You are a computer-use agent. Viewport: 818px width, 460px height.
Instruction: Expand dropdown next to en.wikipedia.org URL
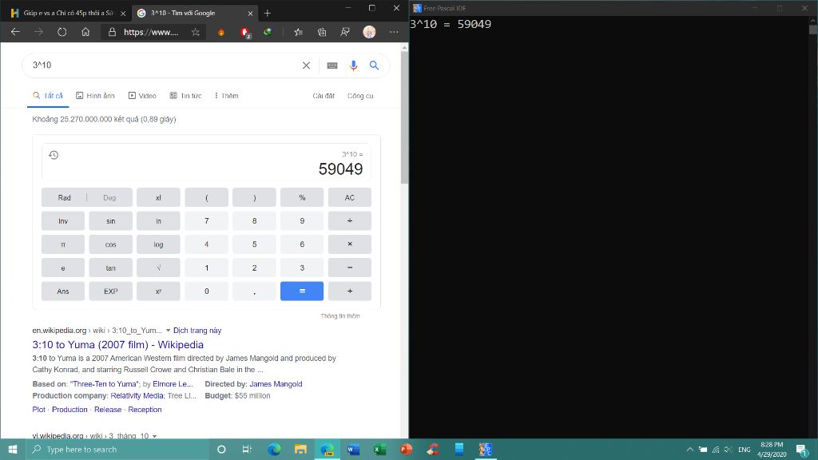[168, 331]
